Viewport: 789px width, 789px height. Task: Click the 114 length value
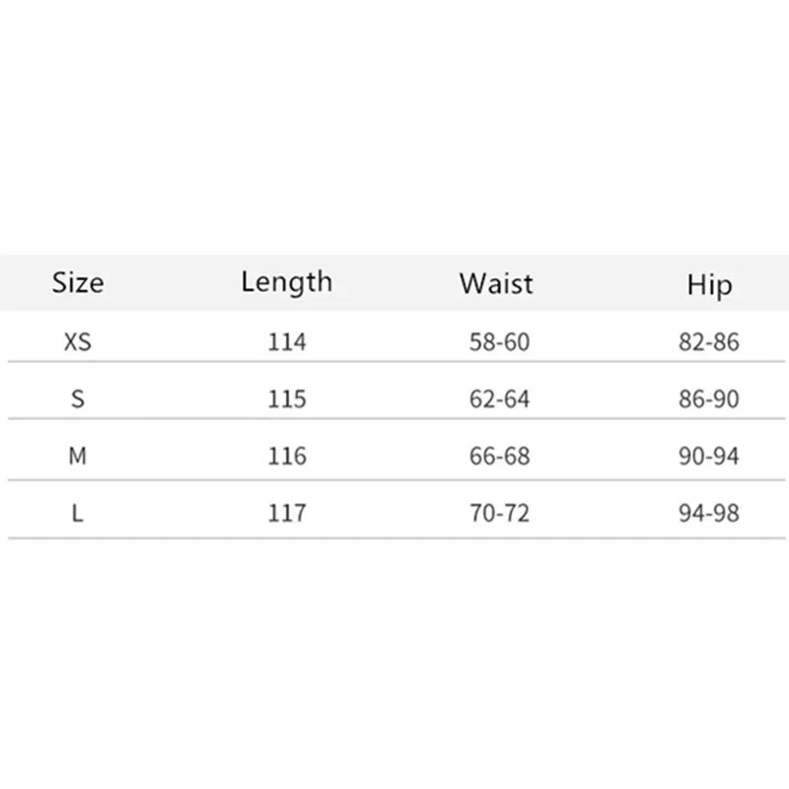286,342
